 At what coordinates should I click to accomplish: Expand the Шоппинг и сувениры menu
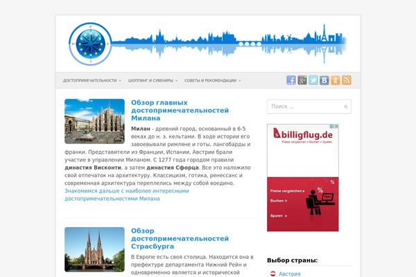click(153, 80)
